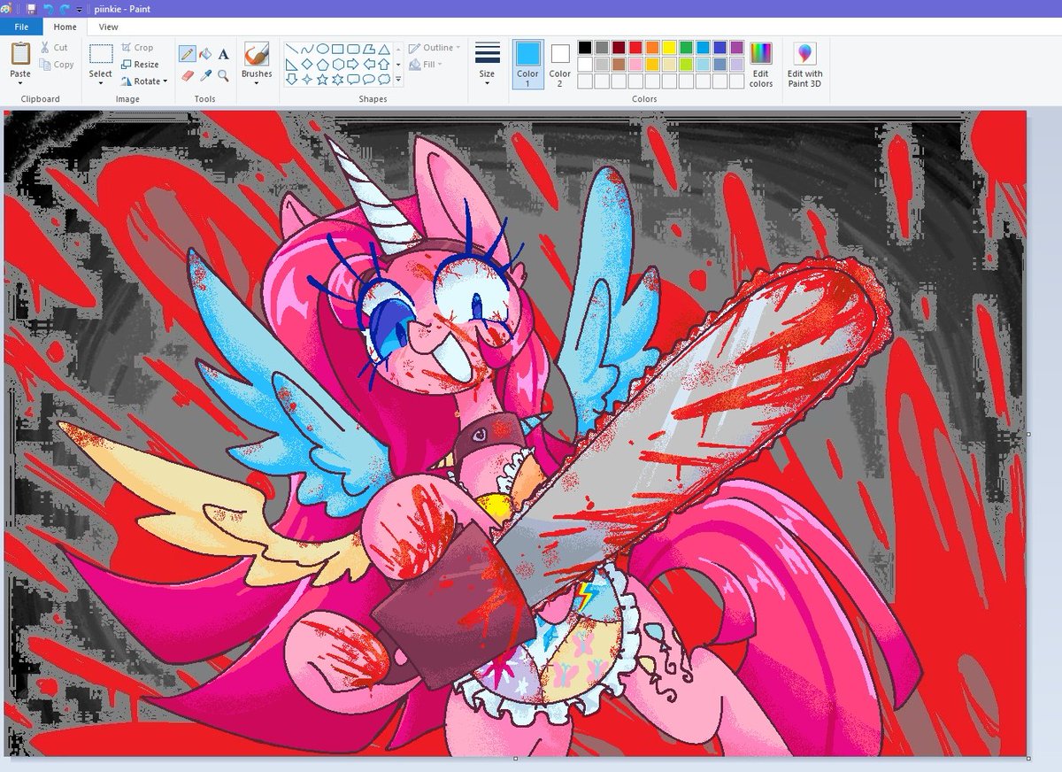Viewport: 1062px width, 772px height.
Task: Select the Color picker tool
Action: click(x=205, y=77)
